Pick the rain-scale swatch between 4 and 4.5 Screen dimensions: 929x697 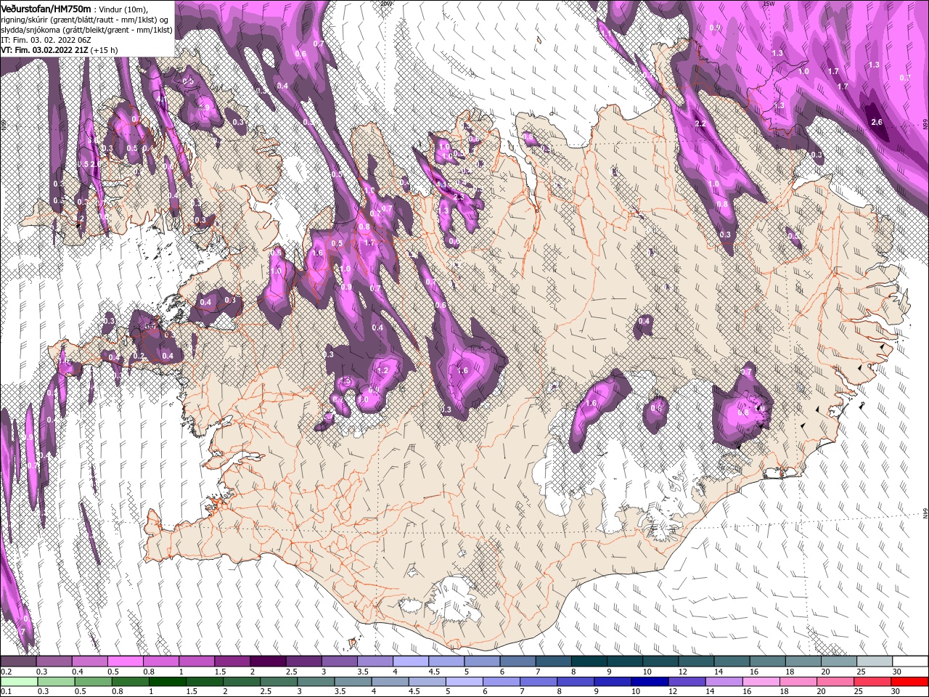click(x=390, y=681)
